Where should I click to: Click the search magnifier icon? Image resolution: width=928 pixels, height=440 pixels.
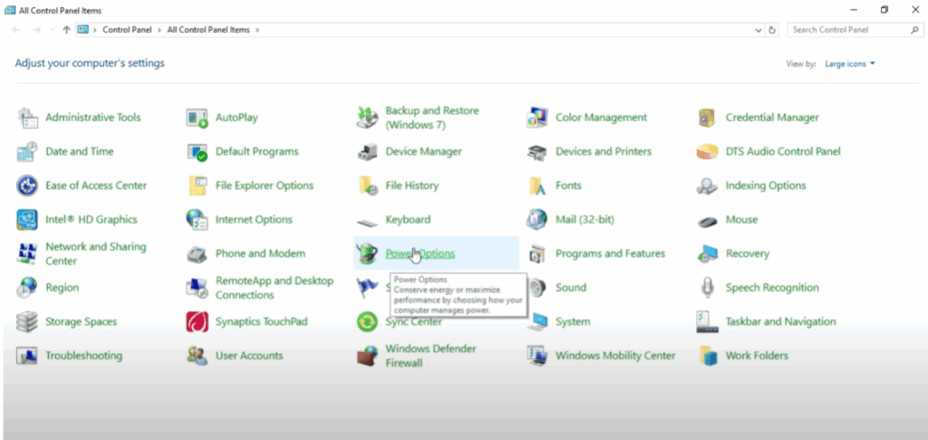pyautogui.click(x=914, y=30)
